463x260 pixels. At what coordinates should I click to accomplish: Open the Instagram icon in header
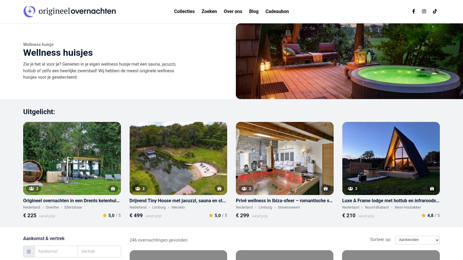[x=424, y=11]
